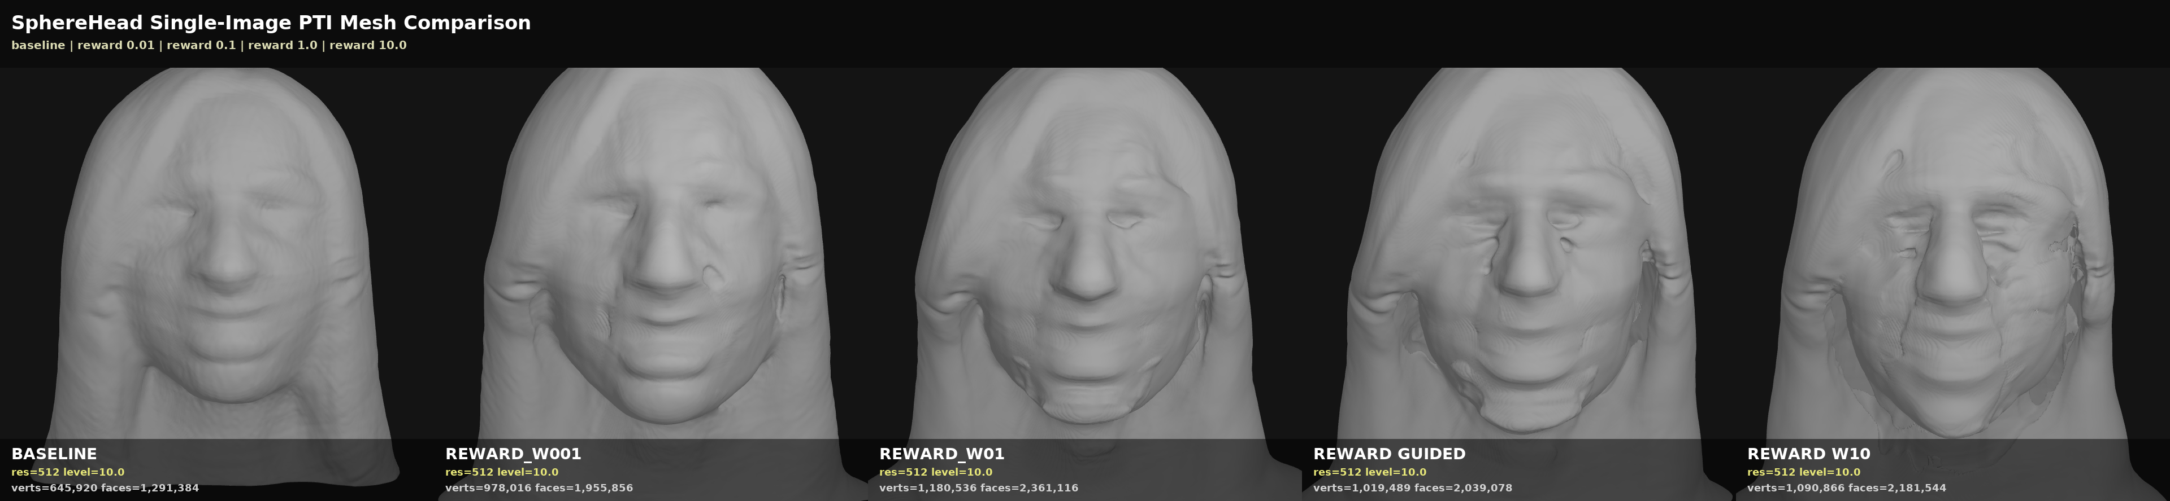The width and height of the screenshot is (2170, 501).
Task: Click res=512 level=10.0 under REWARD GUIDED
Action: [1370, 472]
